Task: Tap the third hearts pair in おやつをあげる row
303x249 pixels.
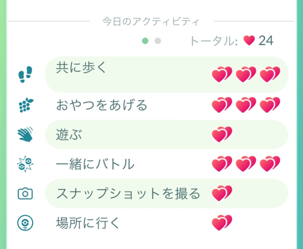Action: click(270, 105)
